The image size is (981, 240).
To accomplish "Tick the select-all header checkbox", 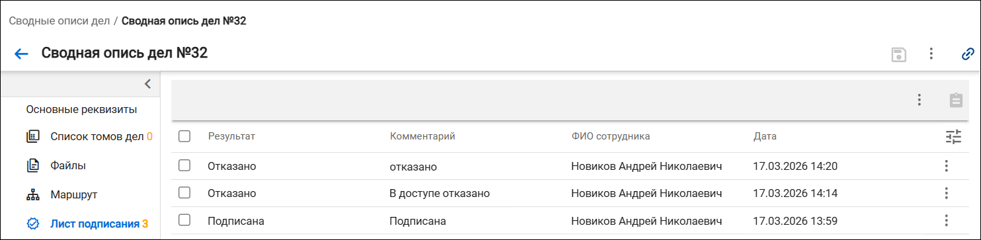I will click(185, 136).
